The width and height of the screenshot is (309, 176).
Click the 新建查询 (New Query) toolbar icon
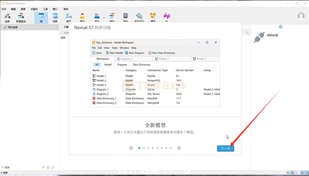point(21,17)
